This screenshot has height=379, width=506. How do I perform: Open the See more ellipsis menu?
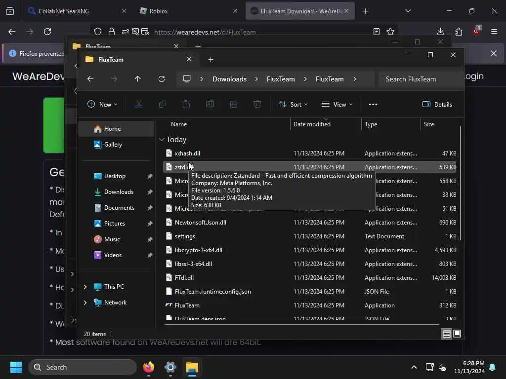coord(373,105)
